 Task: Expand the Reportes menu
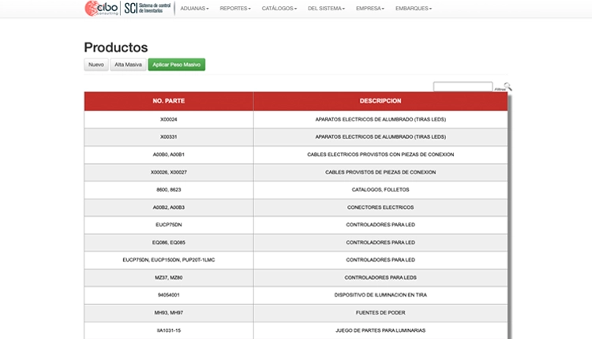(235, 9)
